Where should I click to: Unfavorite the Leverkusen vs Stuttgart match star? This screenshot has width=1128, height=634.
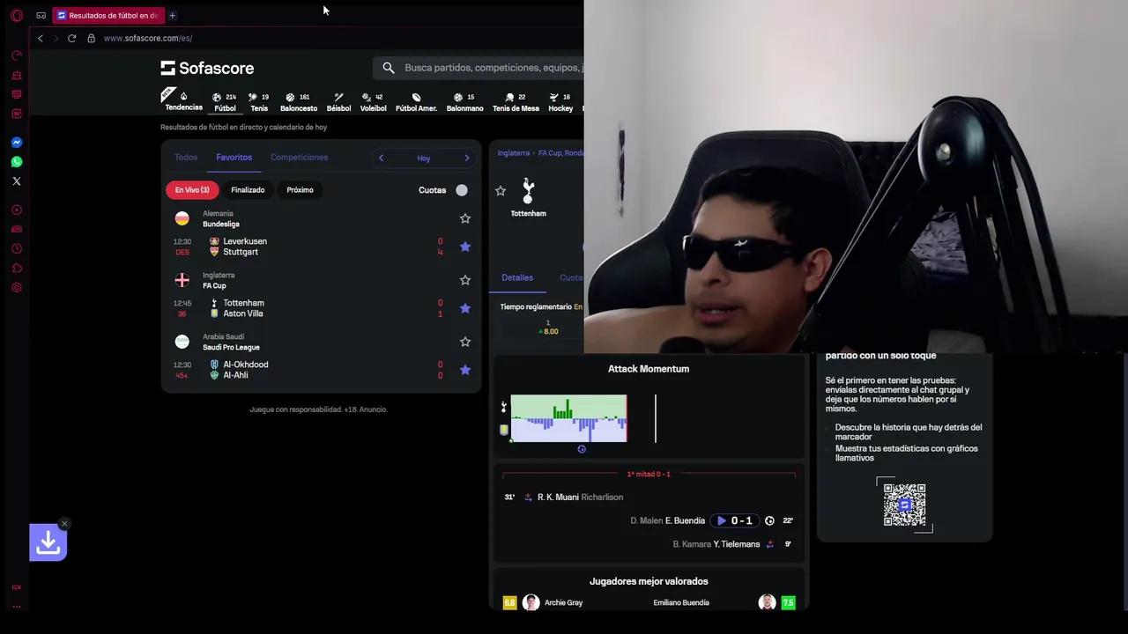(465, 247)
